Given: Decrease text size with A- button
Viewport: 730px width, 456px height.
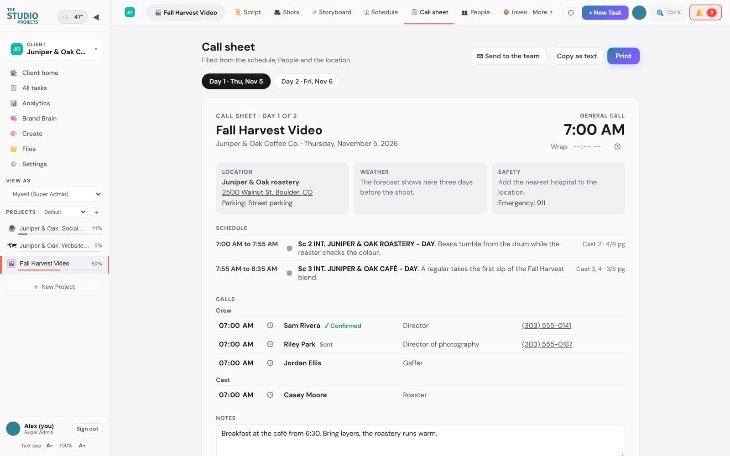Looking at the screenshot, I should click(50, 446).
